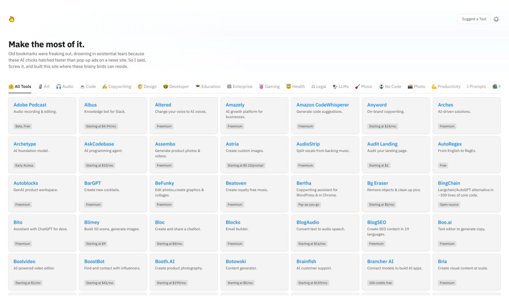
Task: Select the Productivity category tab
Action: click(x=446, y=86)
